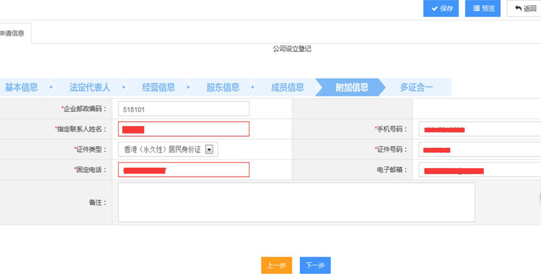Click the 下一步 next step button
The height and width of the screenshot is (274, 541).
[x=315, y=266]
